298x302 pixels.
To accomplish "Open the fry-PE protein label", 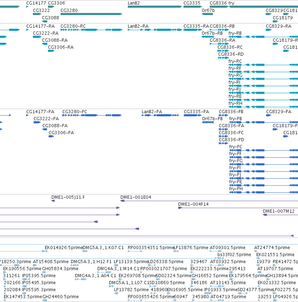I will click(x=236, y=181).
